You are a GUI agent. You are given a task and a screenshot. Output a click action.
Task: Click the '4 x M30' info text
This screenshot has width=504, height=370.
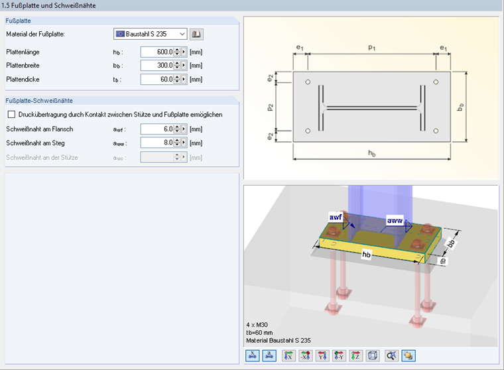[x=257, y=325]
